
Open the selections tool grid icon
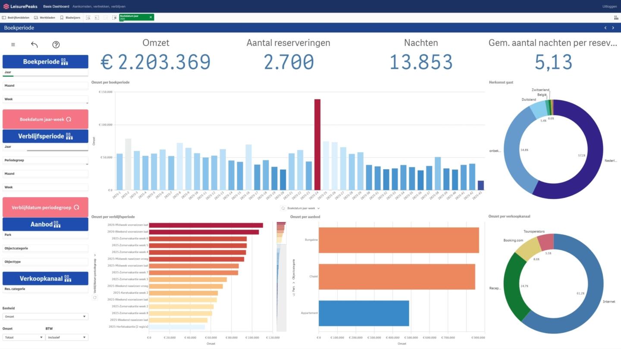coord(616,18)
